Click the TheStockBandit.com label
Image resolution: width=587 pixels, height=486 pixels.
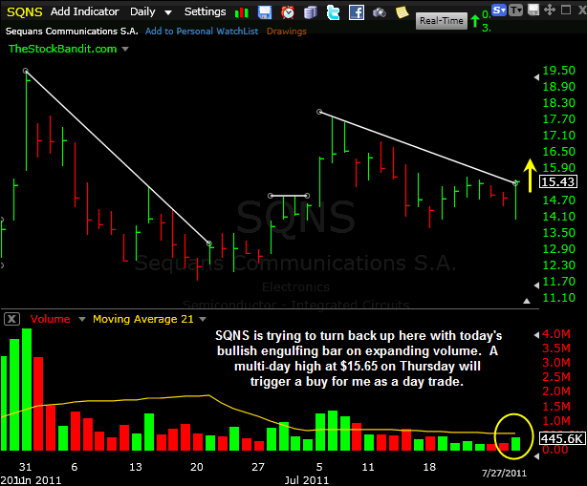(x=62, y=49)
